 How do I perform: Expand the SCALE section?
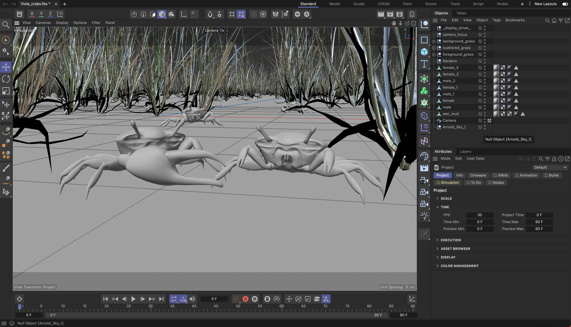tap(437, 198)
